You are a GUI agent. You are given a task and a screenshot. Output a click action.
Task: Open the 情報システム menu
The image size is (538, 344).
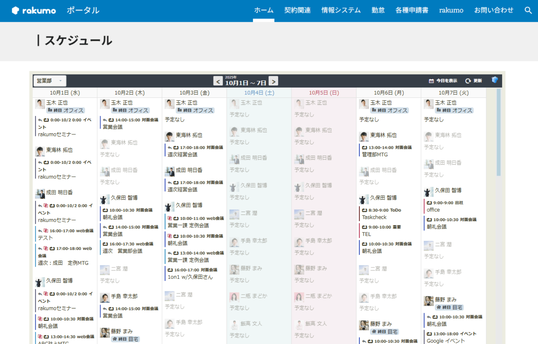[341, 10]
